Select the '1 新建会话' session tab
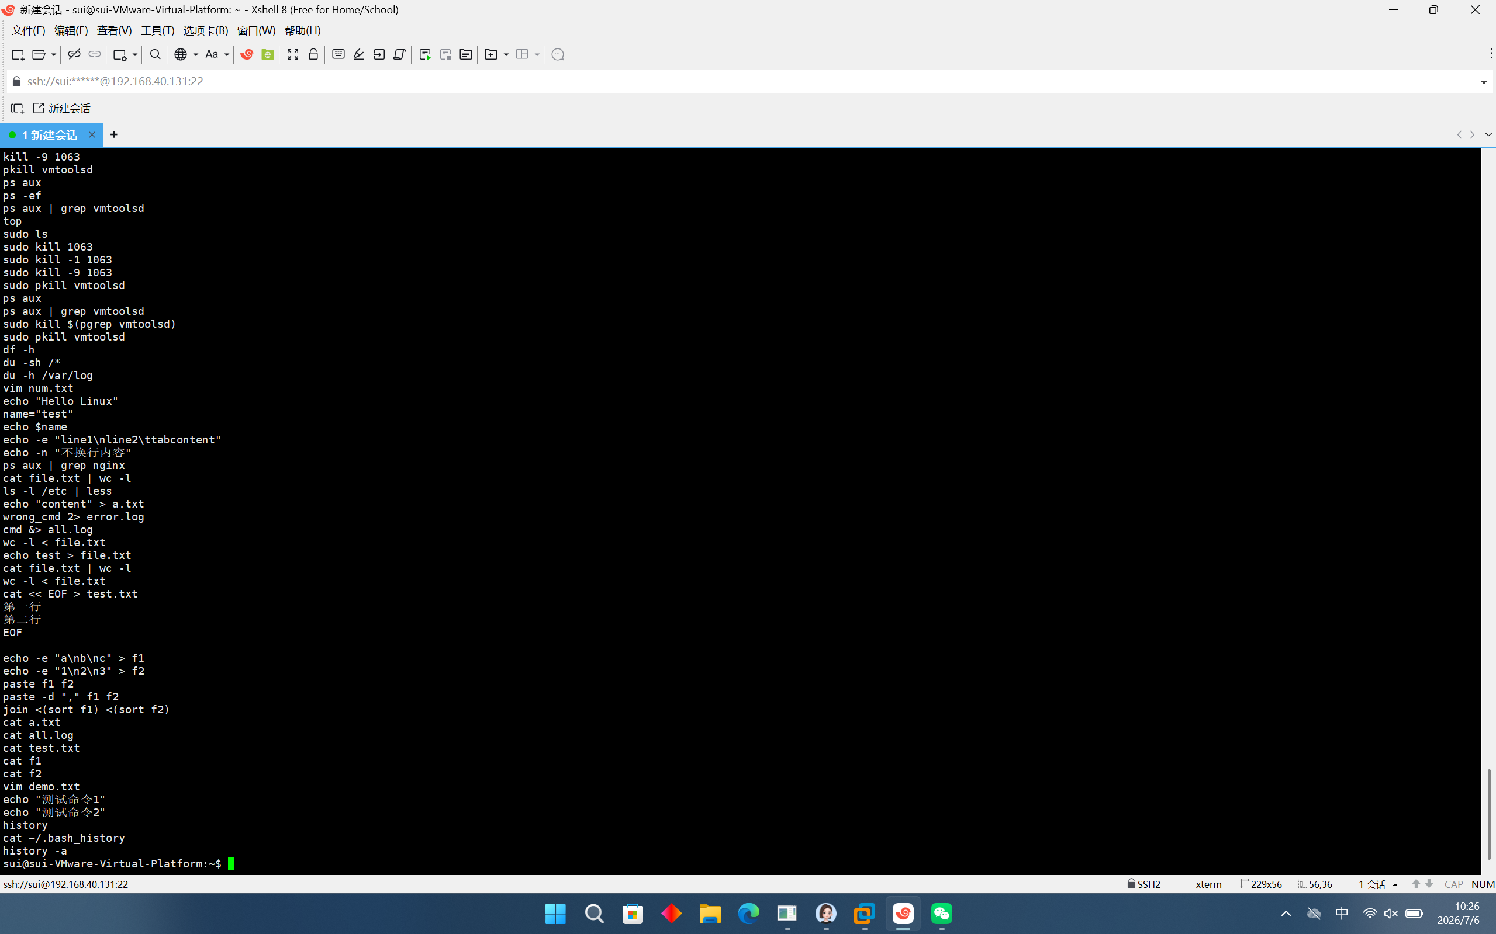 click(50, 135)
